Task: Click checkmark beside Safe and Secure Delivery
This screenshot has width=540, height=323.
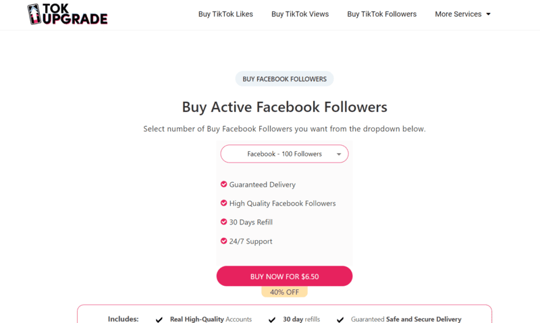Action: tap(340, 320)
